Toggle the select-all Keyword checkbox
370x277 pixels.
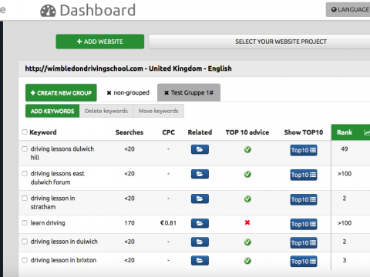click(x=25, y=132)
